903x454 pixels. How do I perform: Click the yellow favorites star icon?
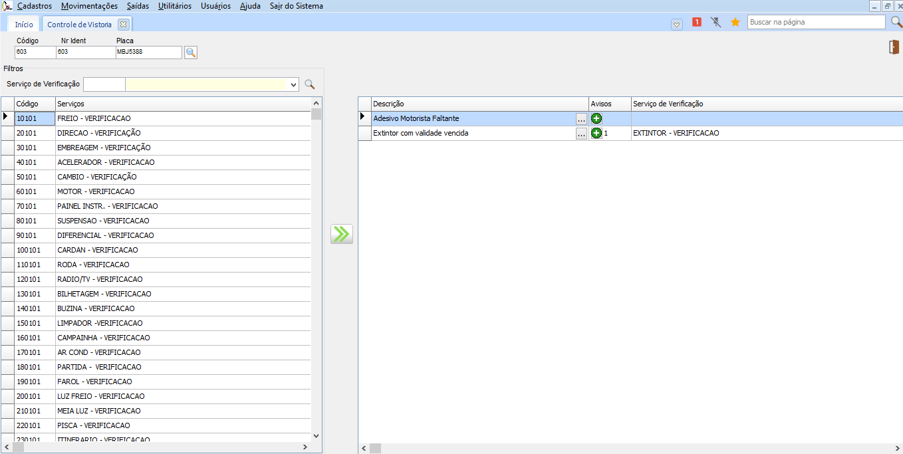click(735, 22)
